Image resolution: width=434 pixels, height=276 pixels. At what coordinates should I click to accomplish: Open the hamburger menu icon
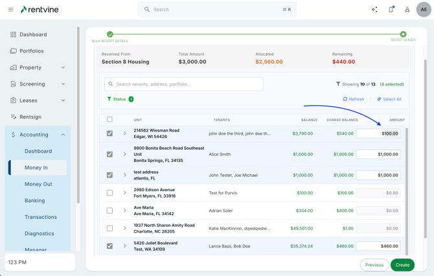click(10, 10)
